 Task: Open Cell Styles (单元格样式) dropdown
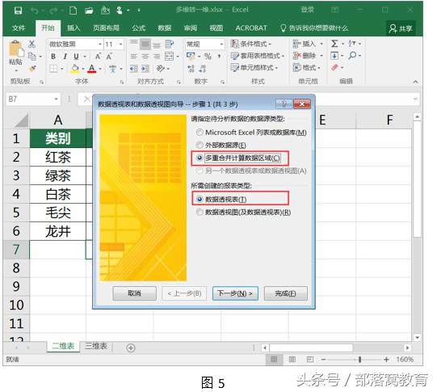pos(254,67)
